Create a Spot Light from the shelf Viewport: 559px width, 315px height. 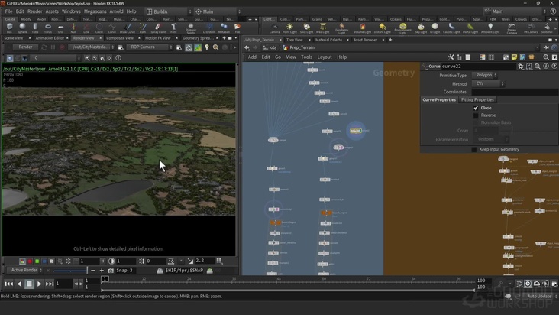click(x=305, y=28)
